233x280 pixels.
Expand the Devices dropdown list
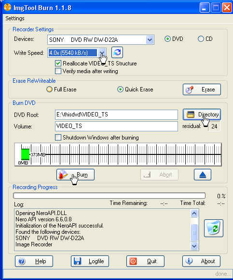coord(150,39)
